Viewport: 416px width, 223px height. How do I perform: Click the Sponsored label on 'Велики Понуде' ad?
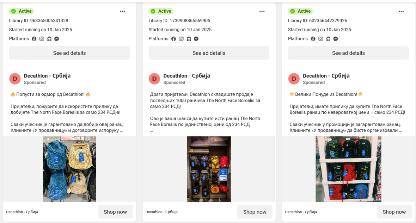point(314,82)
